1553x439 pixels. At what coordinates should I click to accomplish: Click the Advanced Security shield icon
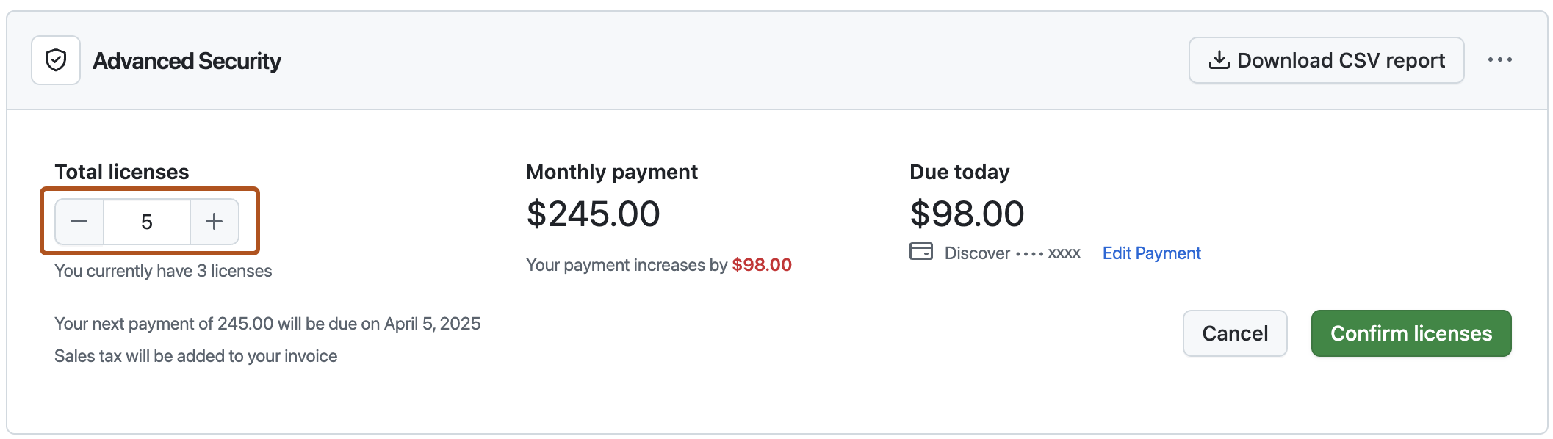click(x=56, y=60)
